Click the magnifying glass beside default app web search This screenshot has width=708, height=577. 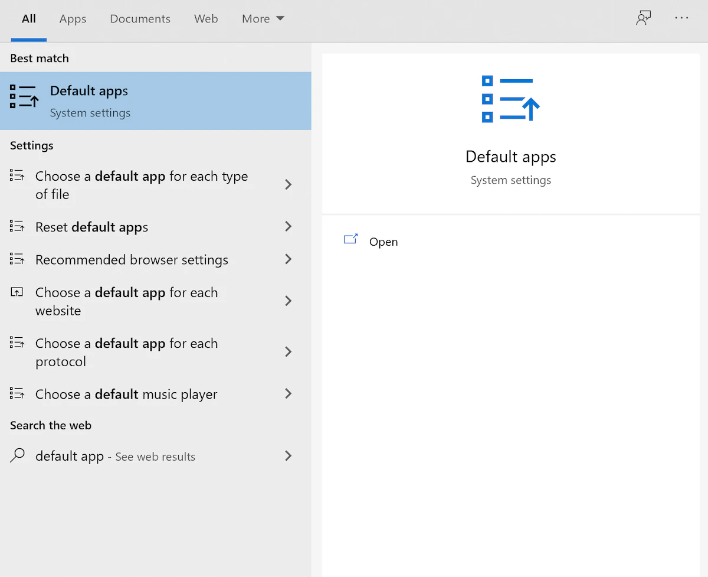(17, 455)
